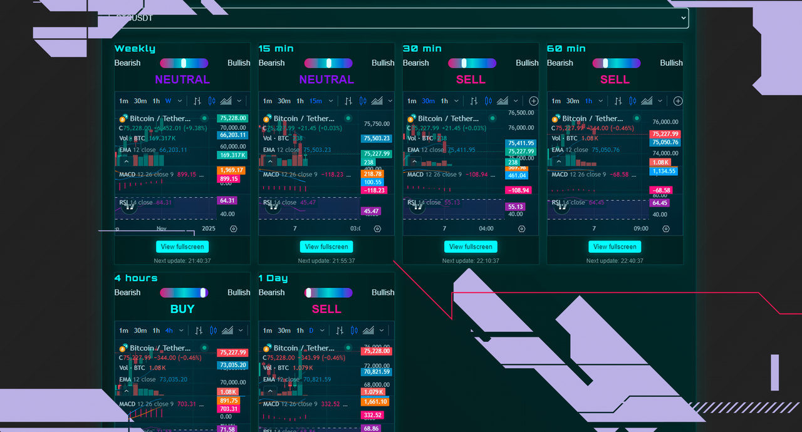The width and height of the screenshot is (802, 432).
Task: Switch Weekly chart to 1m interval
Action: (123, 101)
